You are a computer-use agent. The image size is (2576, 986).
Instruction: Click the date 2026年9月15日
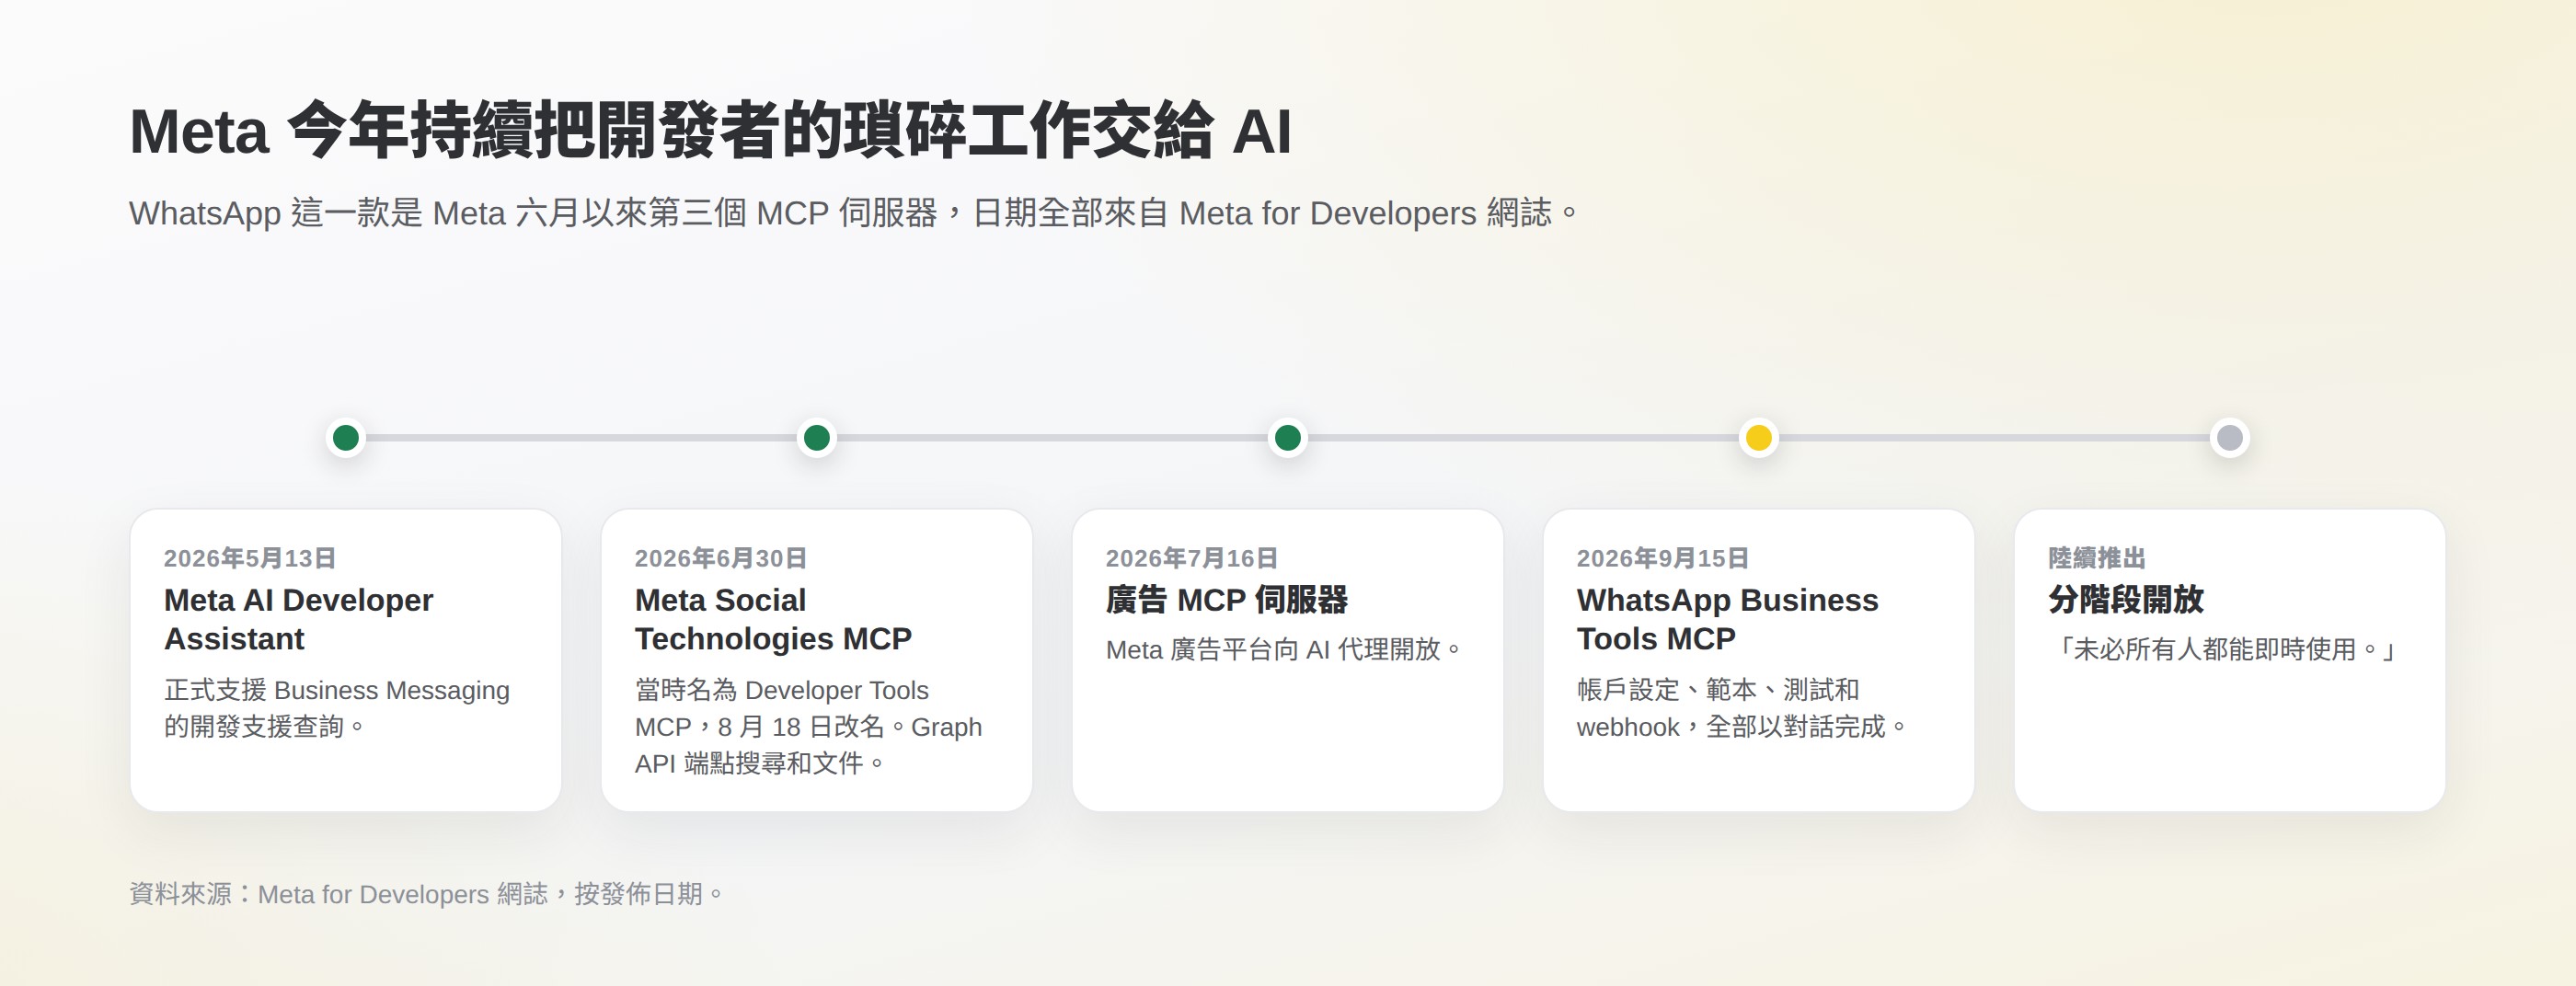pos(1663,558)
